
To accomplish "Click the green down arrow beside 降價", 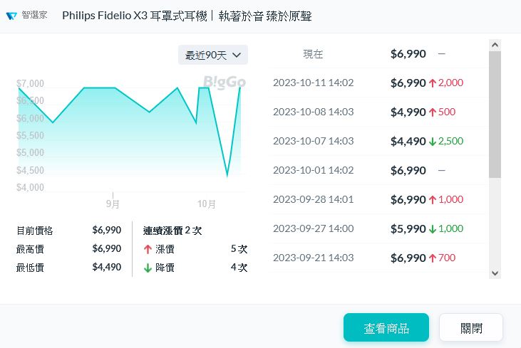I will [148, 268].
